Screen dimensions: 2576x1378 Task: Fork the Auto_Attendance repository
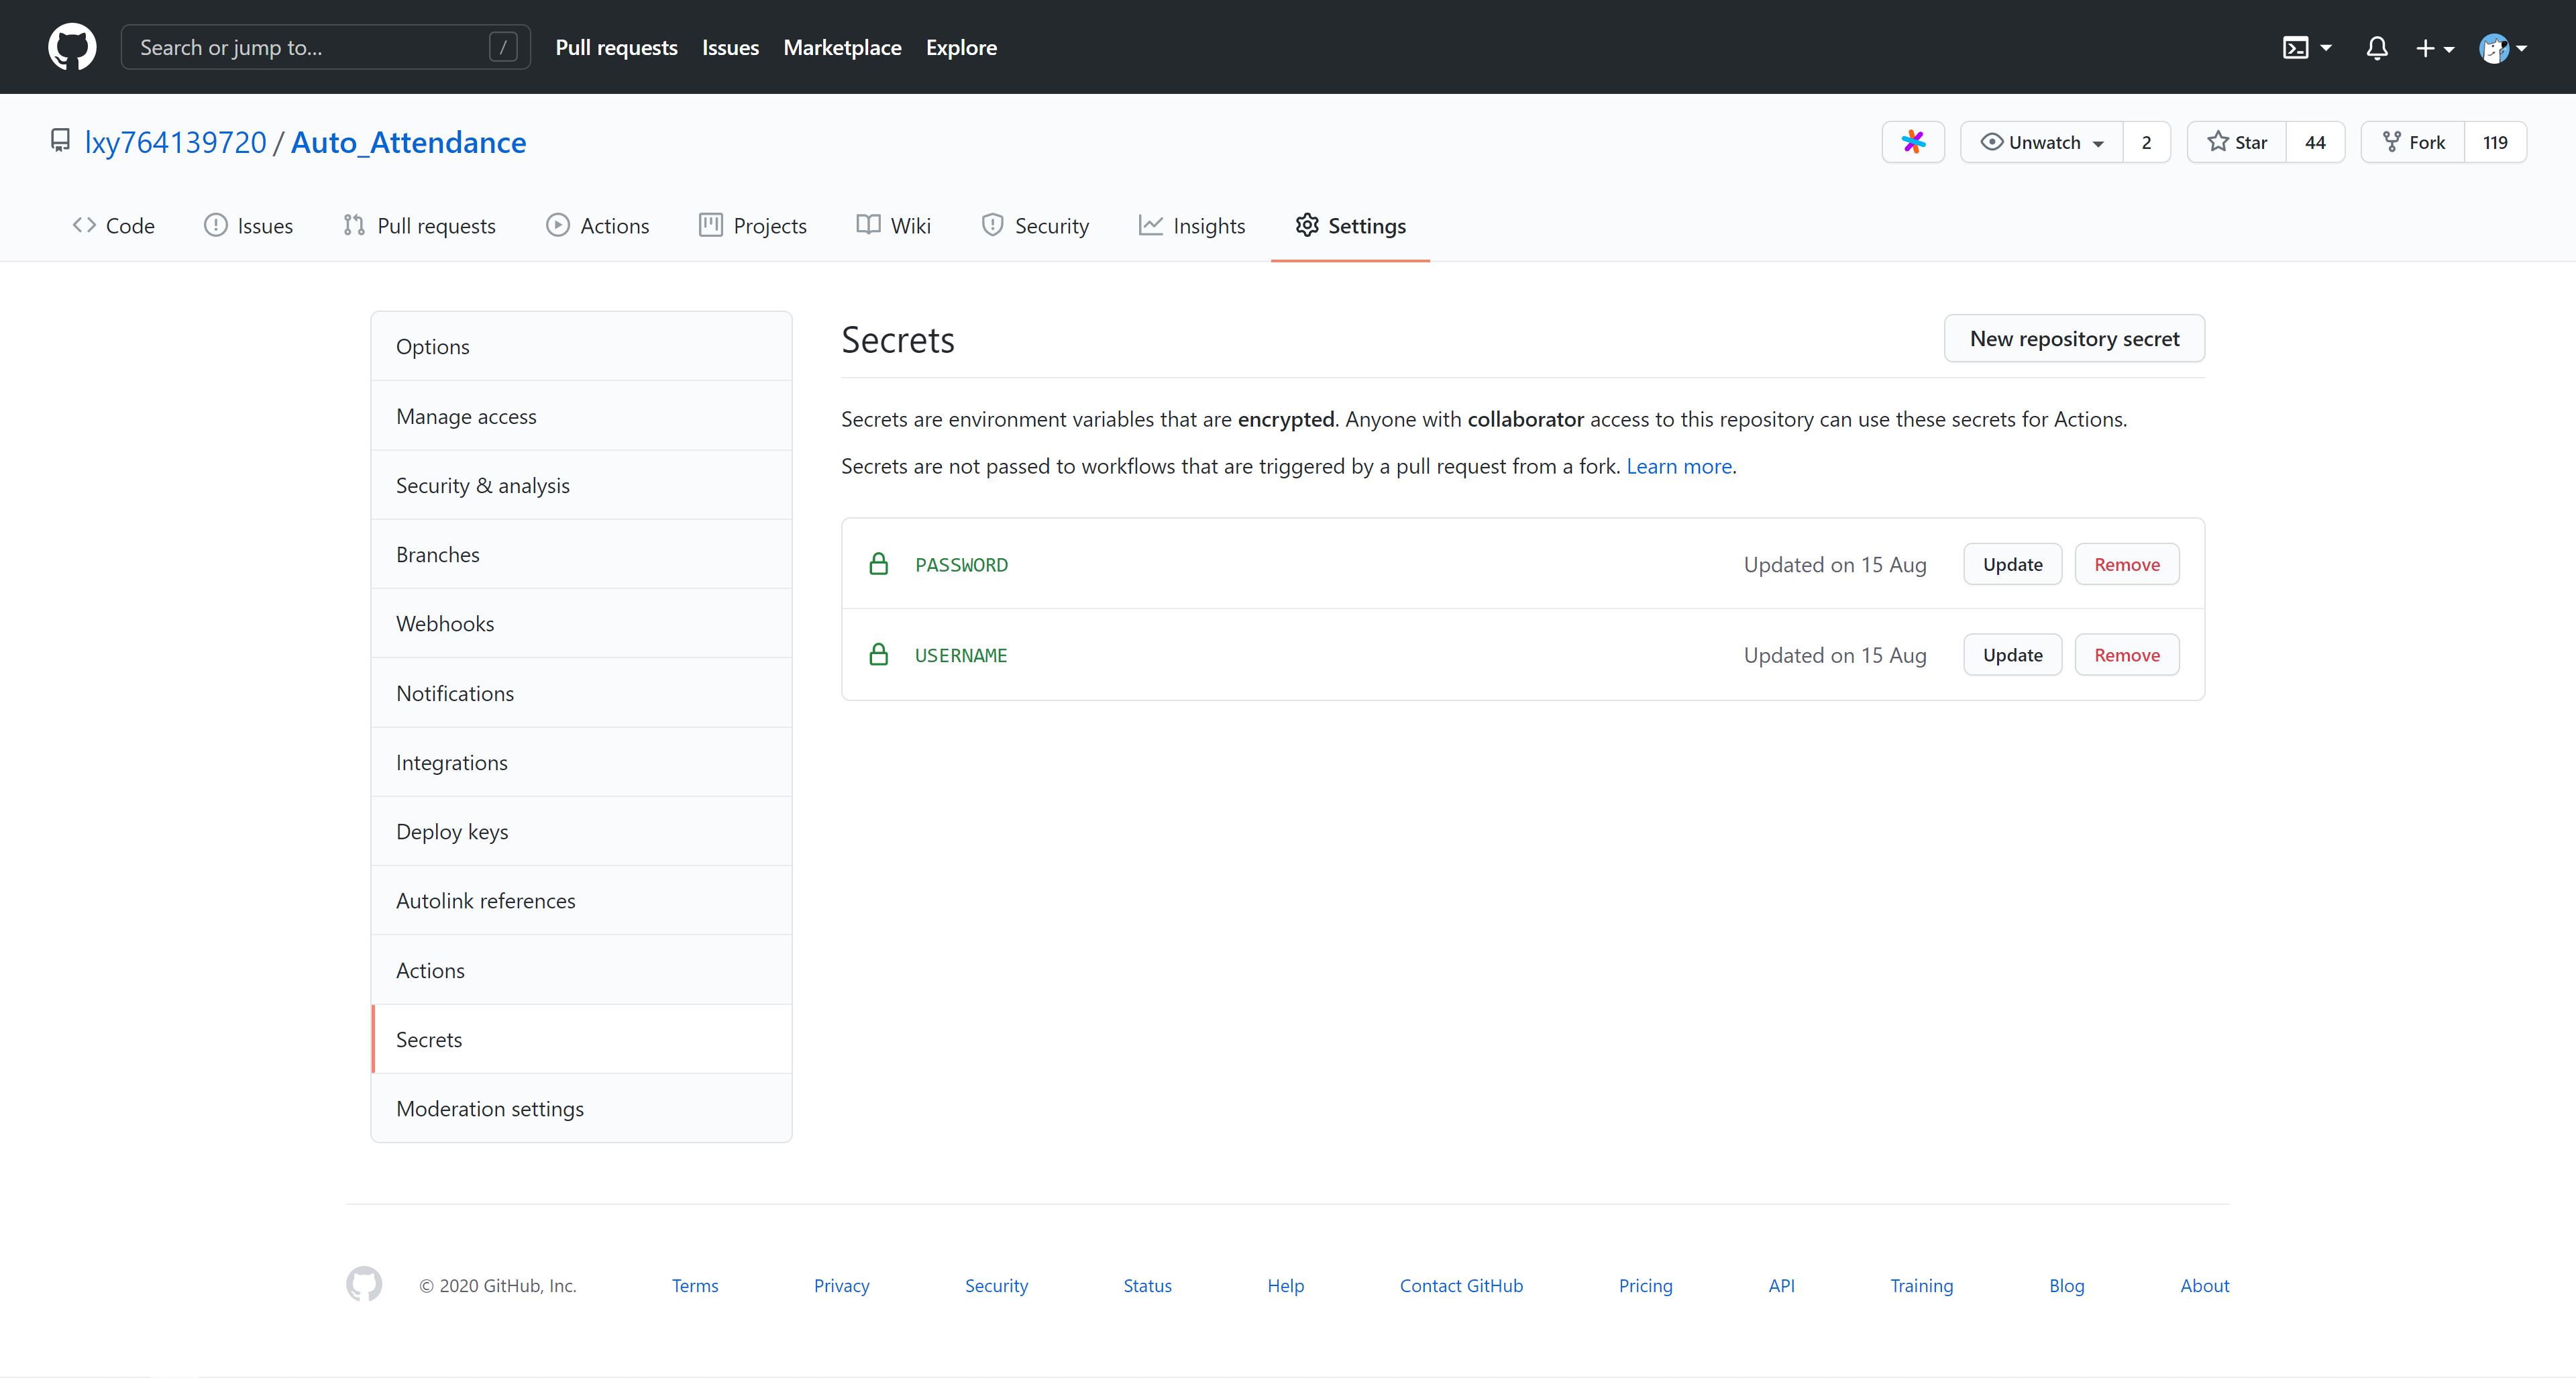(2413, 142)
